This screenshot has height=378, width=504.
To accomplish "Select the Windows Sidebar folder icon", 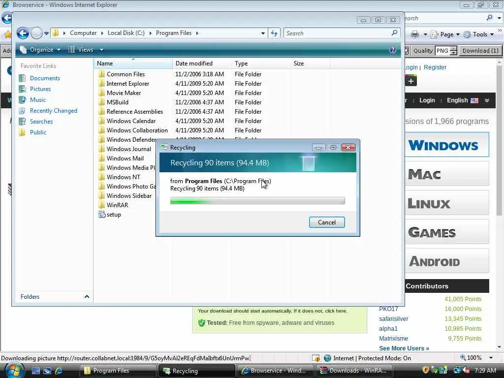I will pyautogui.click(x=101, y=196).
